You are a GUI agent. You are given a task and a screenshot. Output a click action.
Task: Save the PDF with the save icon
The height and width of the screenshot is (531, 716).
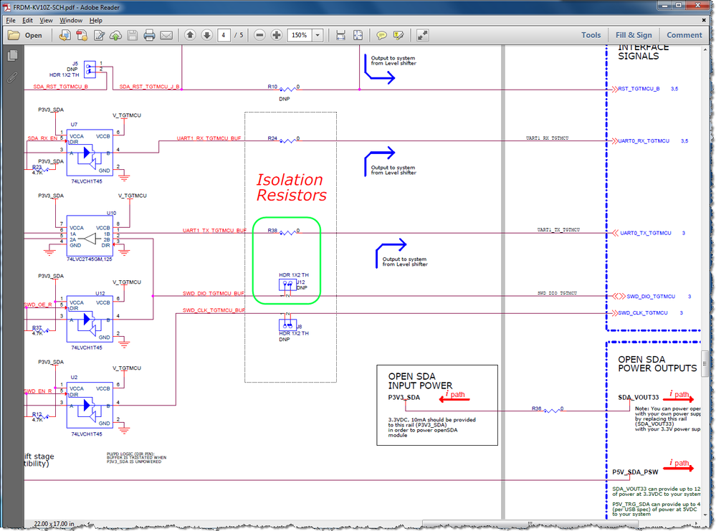click(132, 34)
